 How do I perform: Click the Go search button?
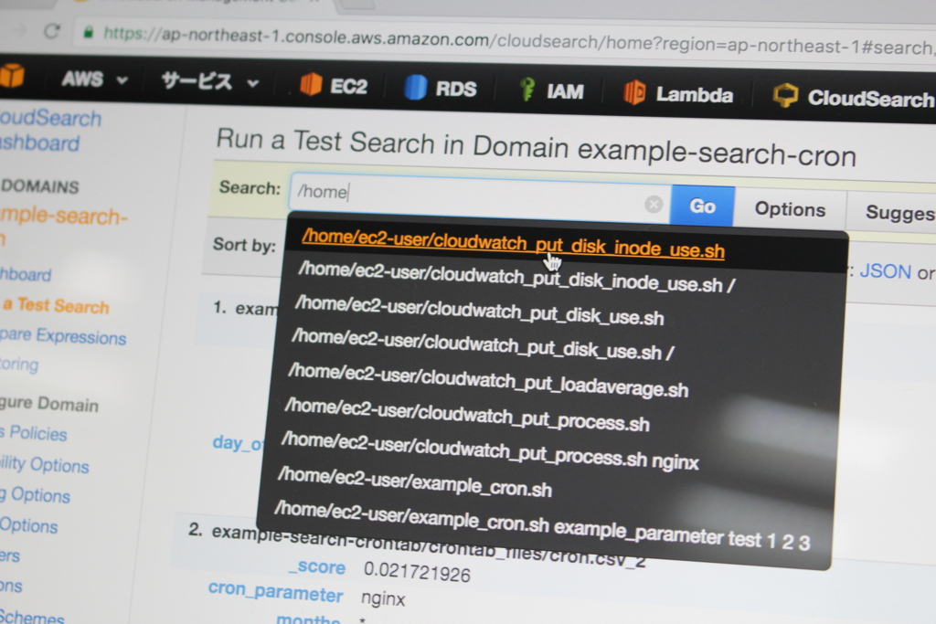tap(702, 206)
